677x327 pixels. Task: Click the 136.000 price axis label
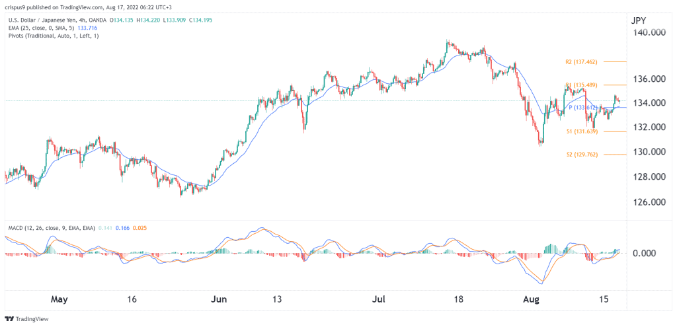[x=650, y=79]
